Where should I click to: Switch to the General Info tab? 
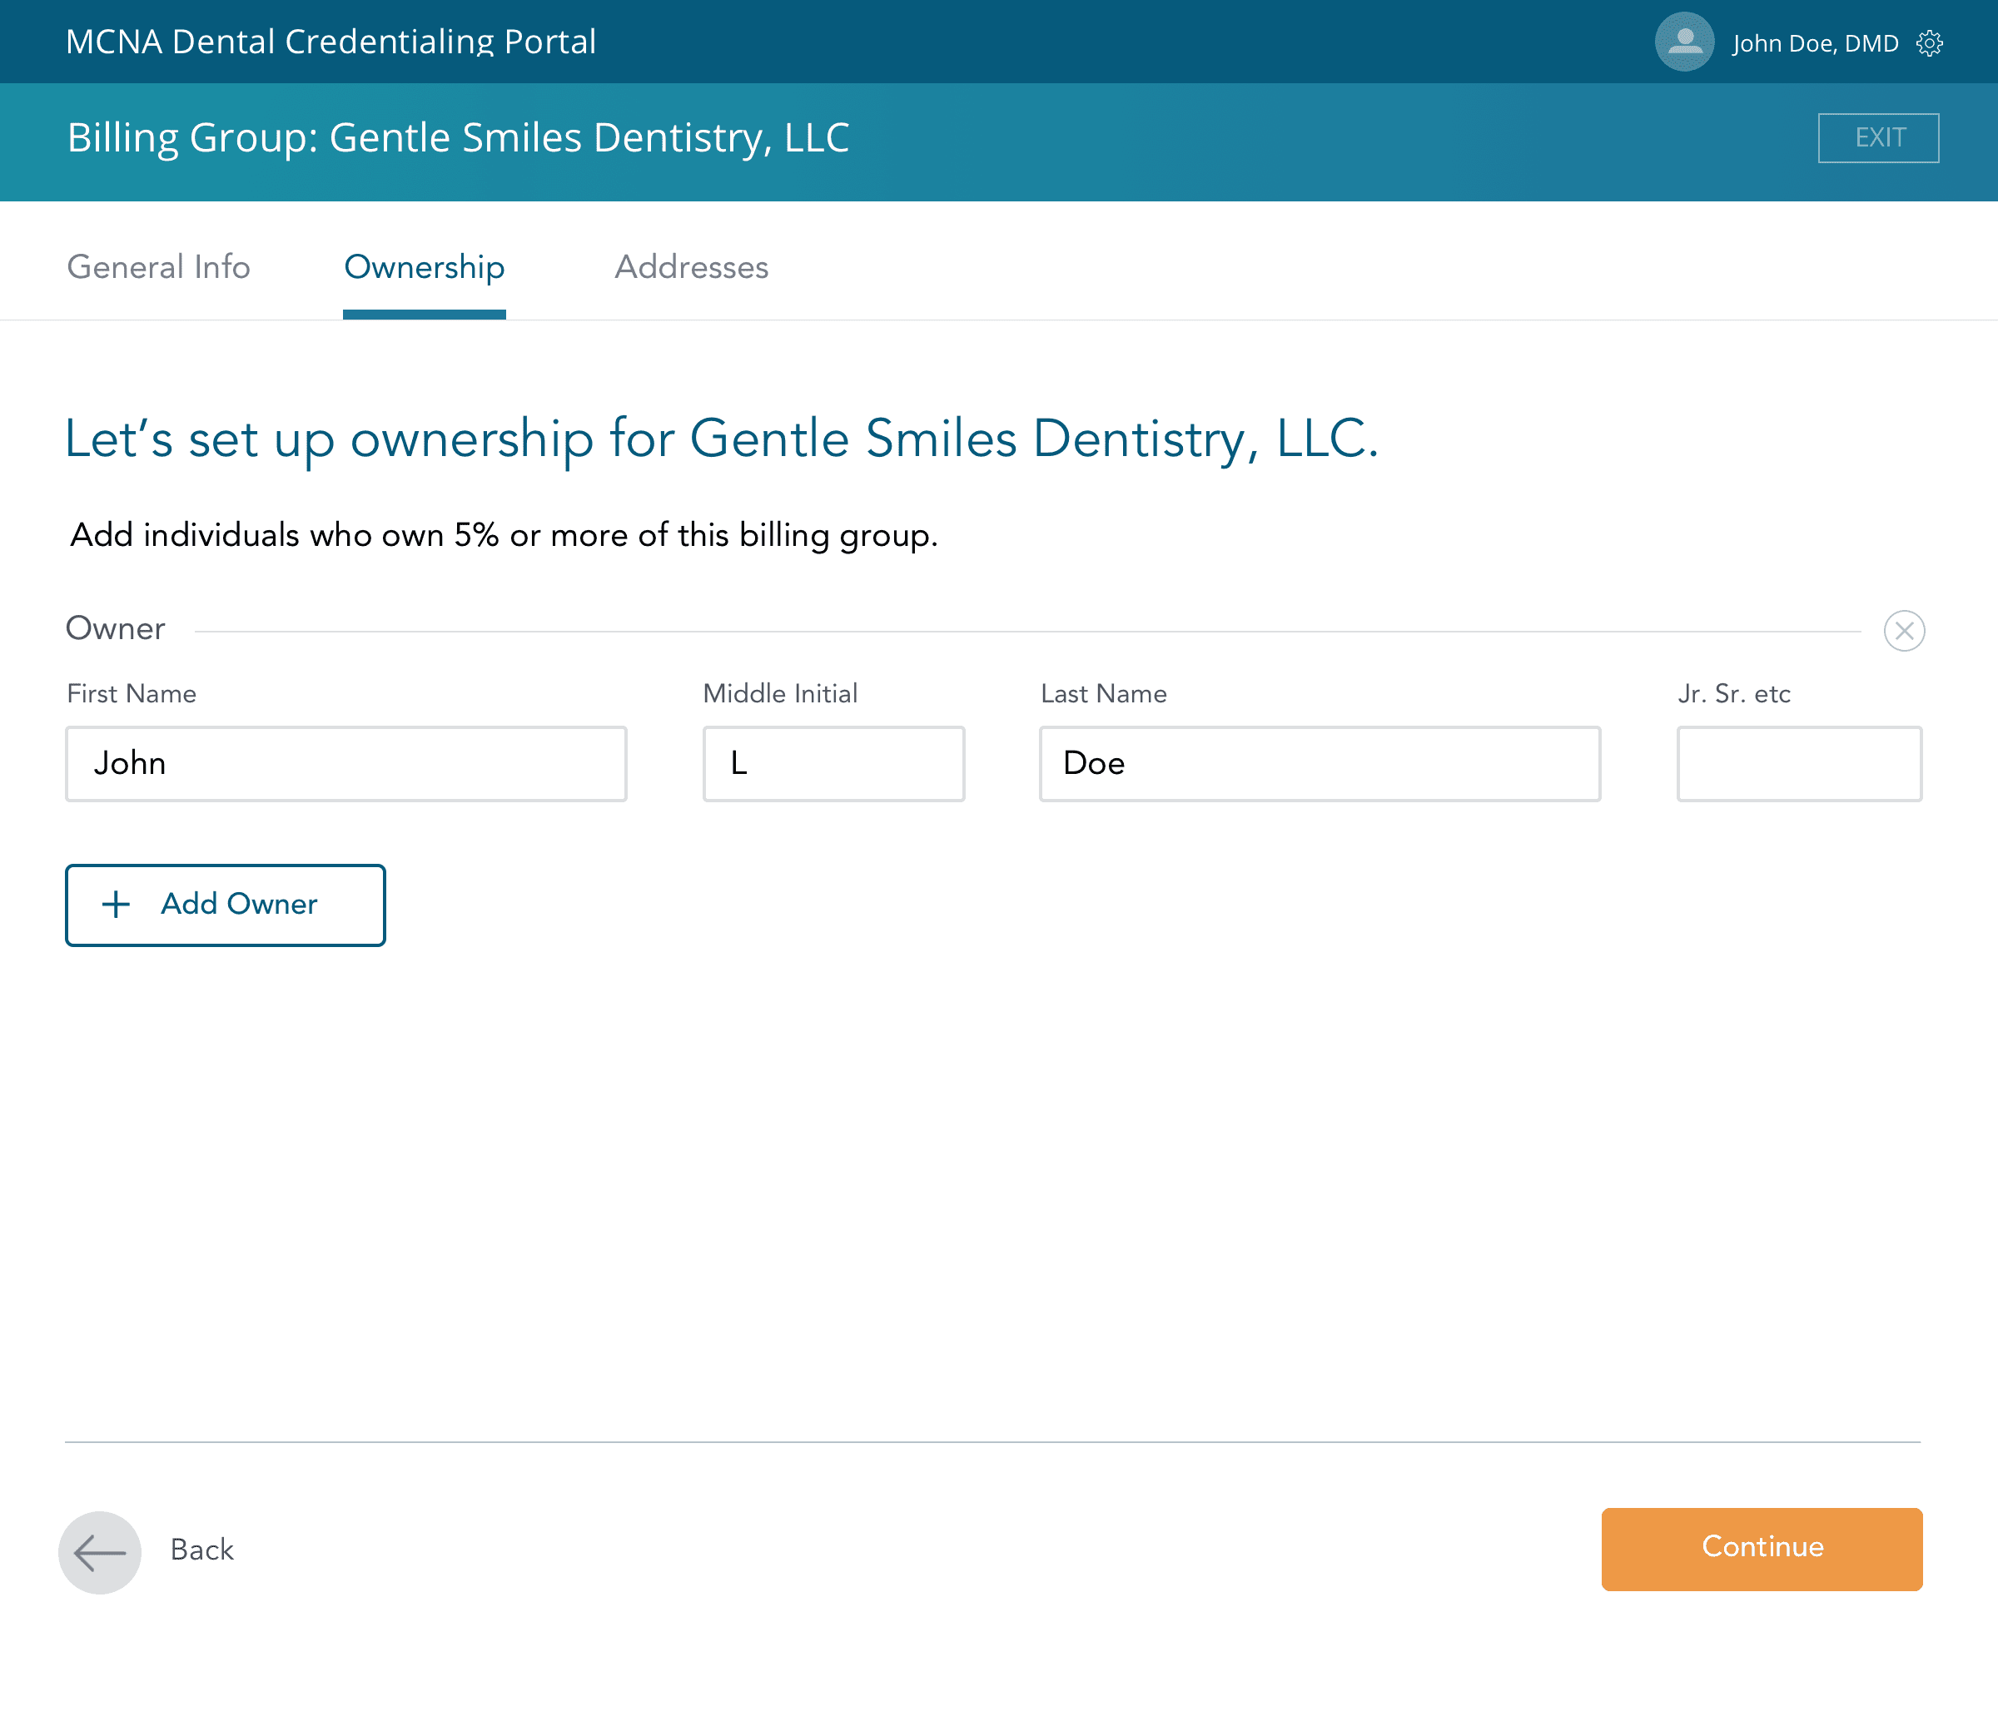[158, 267]
